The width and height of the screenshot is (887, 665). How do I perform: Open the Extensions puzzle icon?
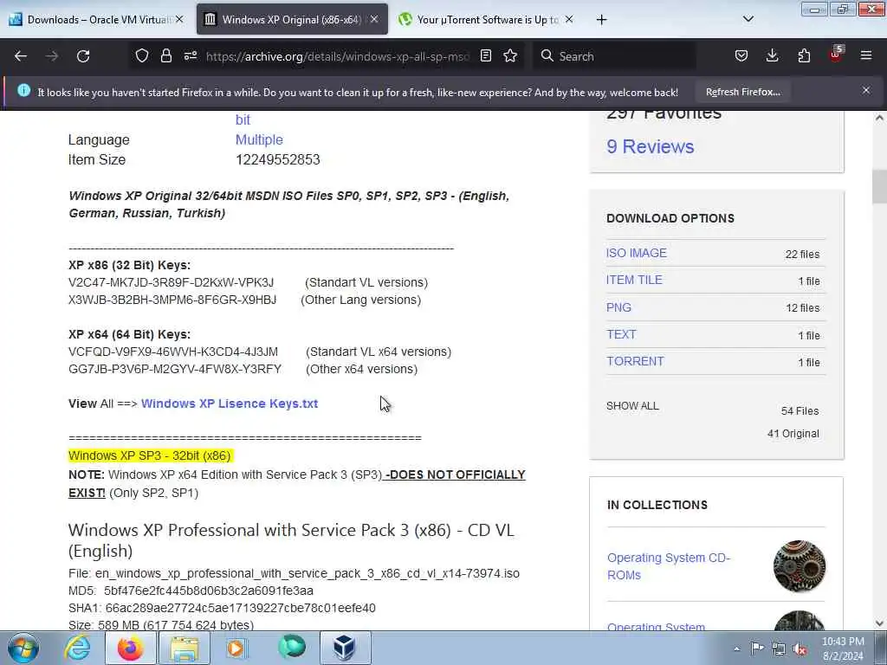coord(804,56)
